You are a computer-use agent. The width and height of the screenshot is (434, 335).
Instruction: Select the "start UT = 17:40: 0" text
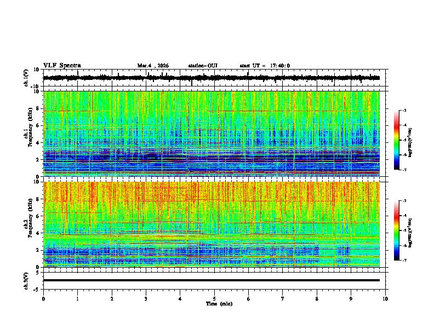pyautogui.click(x=265, y=66)
